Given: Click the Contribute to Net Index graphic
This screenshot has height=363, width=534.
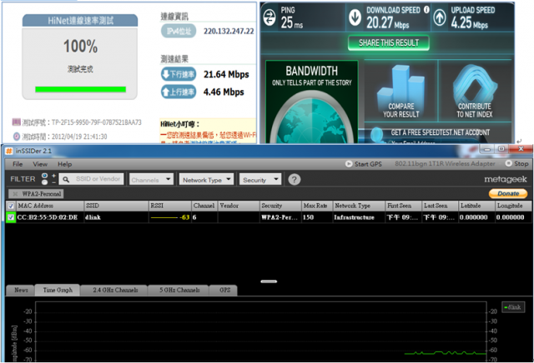Looking at the screenshot, I should point(475,92).
